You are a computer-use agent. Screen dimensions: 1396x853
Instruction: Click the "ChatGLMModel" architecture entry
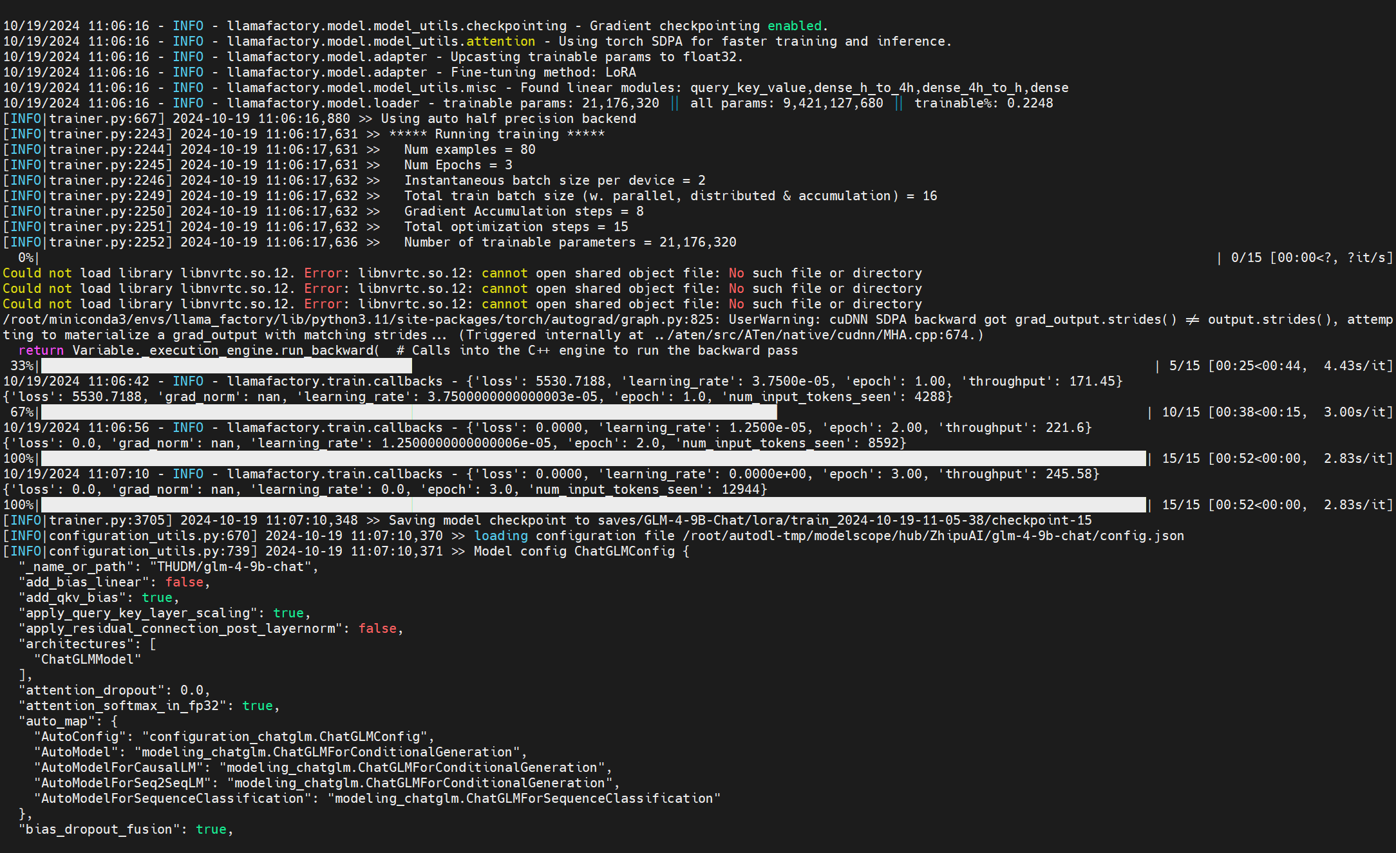click(x=87, y=659)
